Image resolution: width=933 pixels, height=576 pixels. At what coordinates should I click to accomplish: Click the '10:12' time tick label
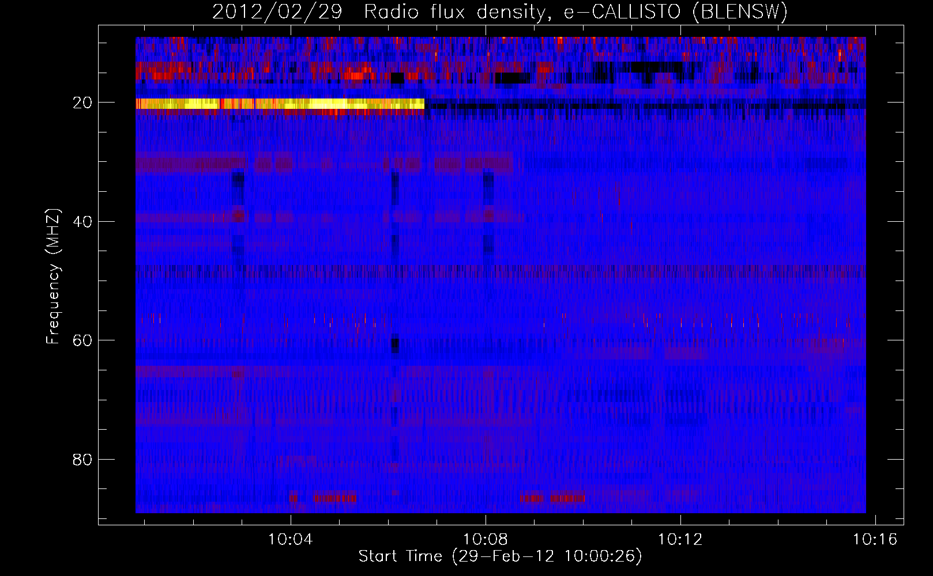tap(680, 539)
